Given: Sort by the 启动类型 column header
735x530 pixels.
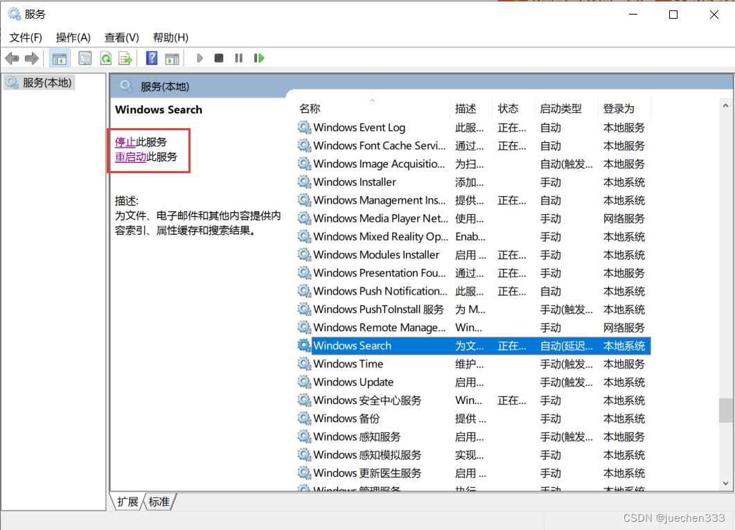Looking at the screenshot, I should [x=566, y=109].
